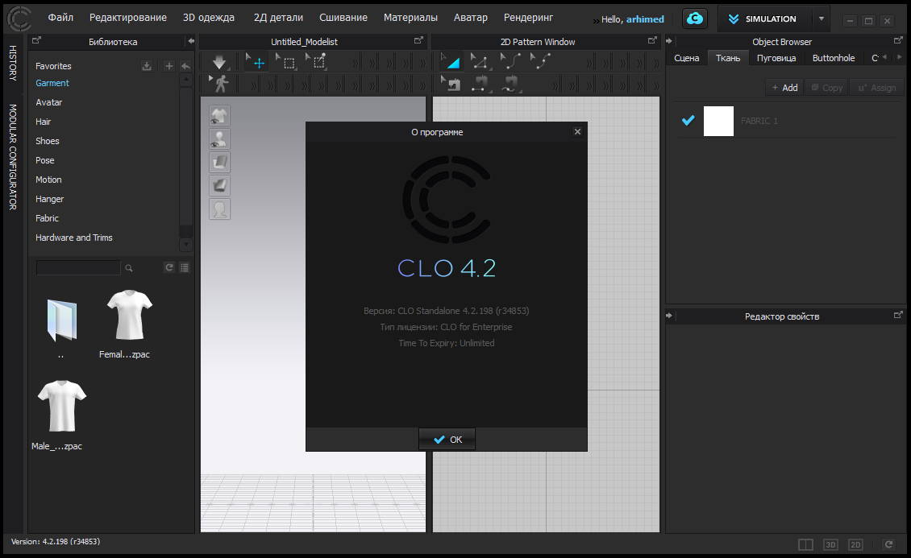The height and width of the screenshot is (558, 911).
Task: Open the 3D одежда menu
Action: pyautogui.click(x=209, y=18)
